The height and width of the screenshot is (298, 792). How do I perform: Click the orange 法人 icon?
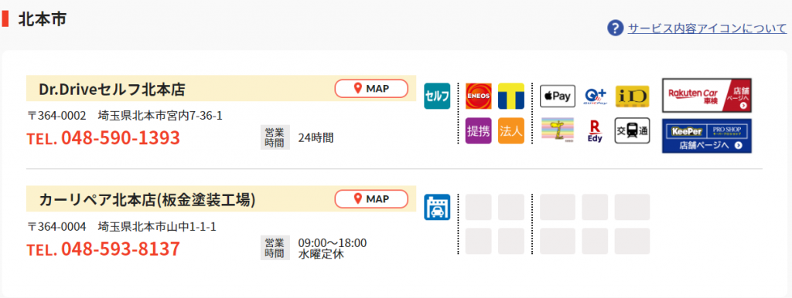[x=511, y=130]
